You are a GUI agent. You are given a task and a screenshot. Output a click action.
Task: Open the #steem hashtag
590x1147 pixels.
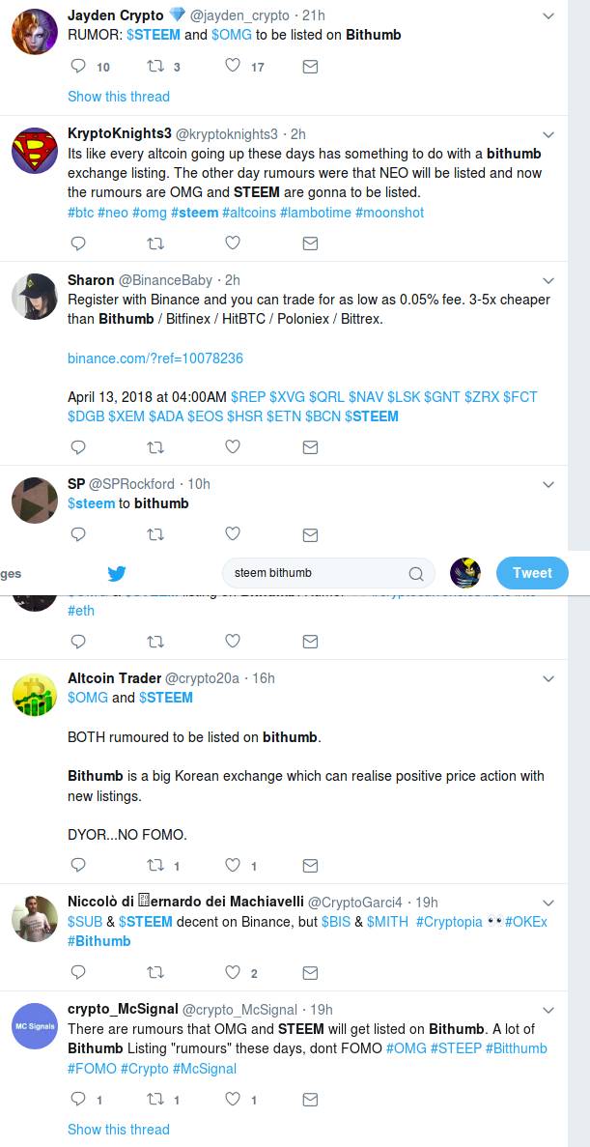click(196, 213)
